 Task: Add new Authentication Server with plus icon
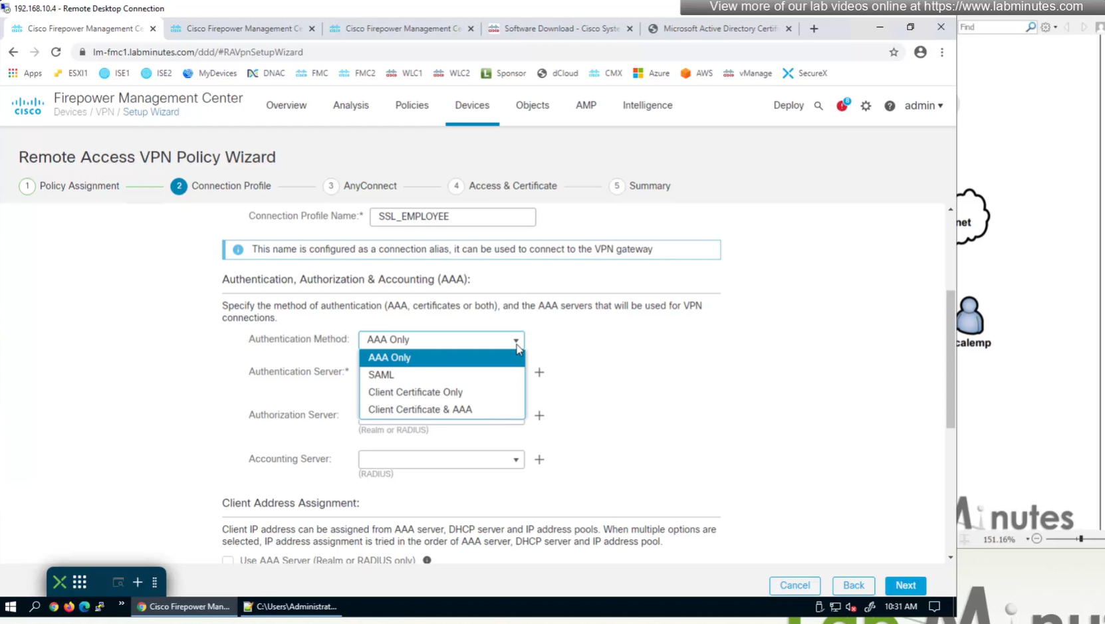(x=539, y=373)
